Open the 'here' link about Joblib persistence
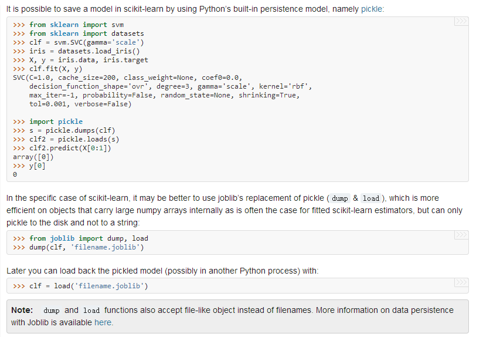Screen dimensions: 483x337 (x=103, y=322)
